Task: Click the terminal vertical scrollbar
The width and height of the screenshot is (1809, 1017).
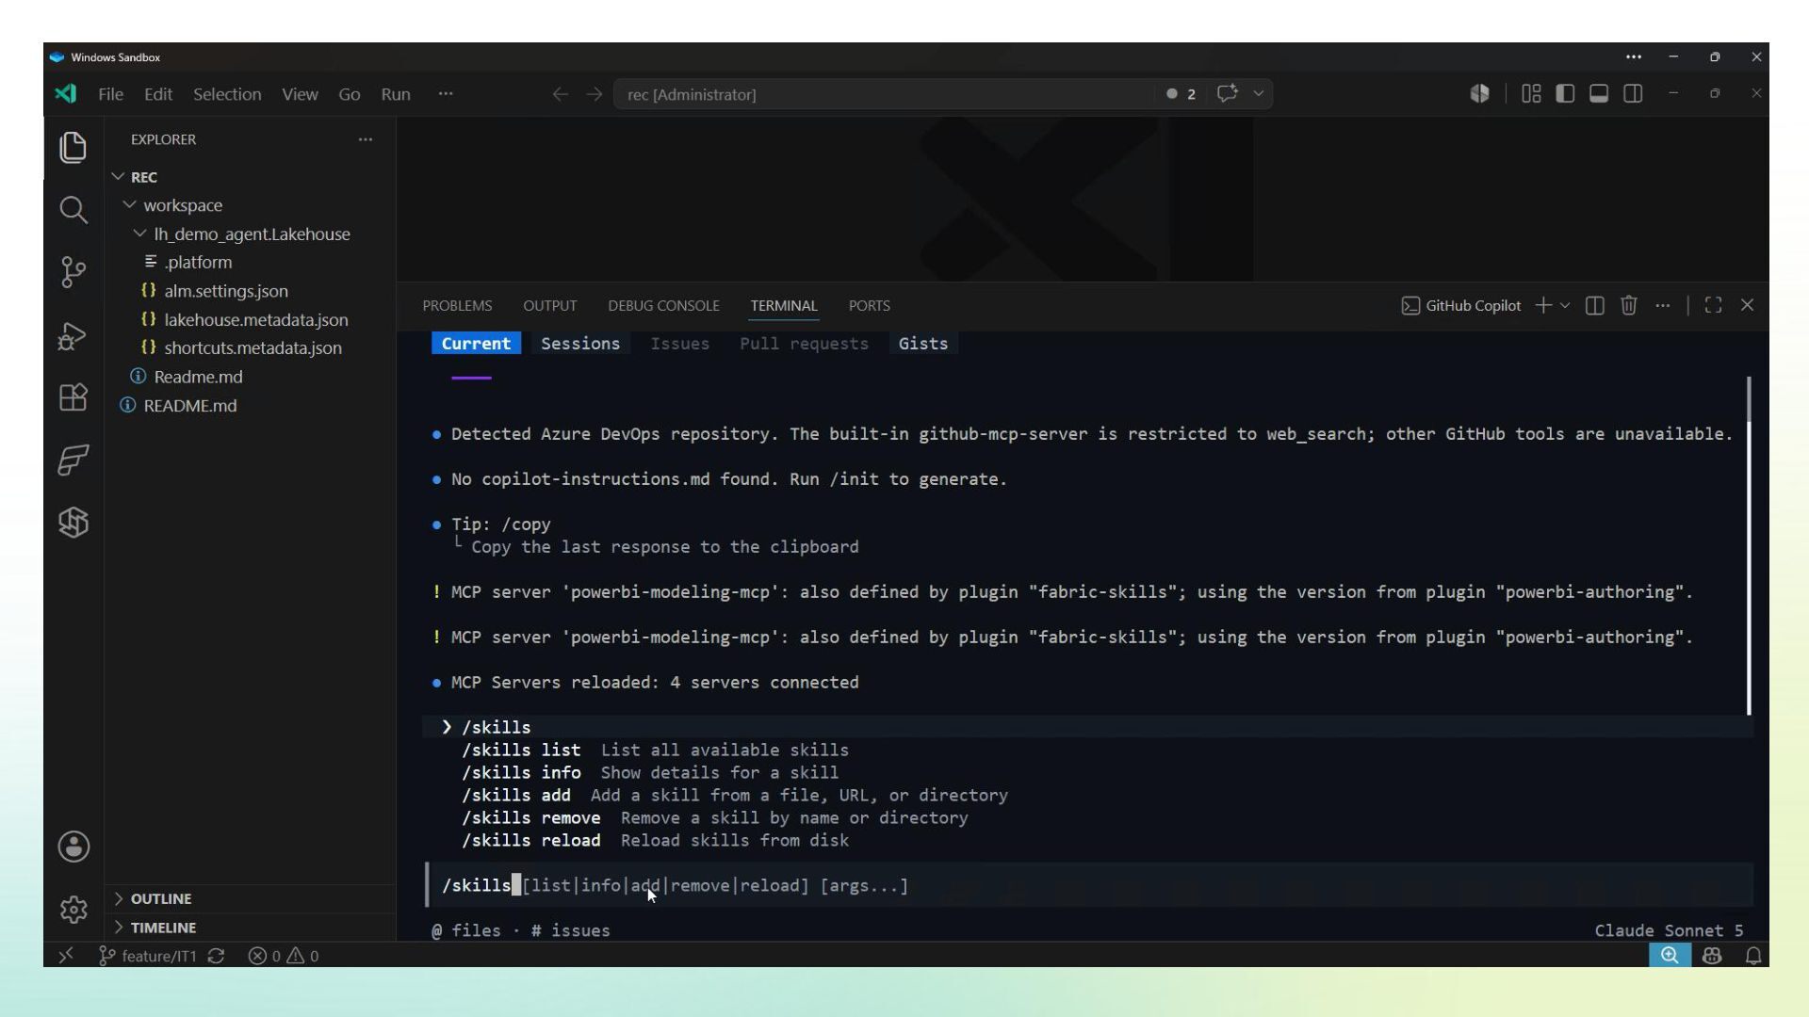Action: [x=1749, y=546]
